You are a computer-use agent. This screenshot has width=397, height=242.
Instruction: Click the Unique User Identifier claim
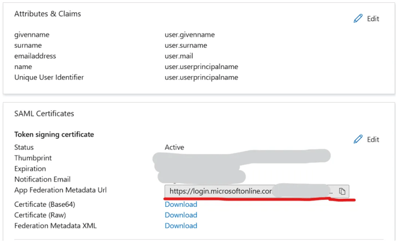[x=49, y=77]
